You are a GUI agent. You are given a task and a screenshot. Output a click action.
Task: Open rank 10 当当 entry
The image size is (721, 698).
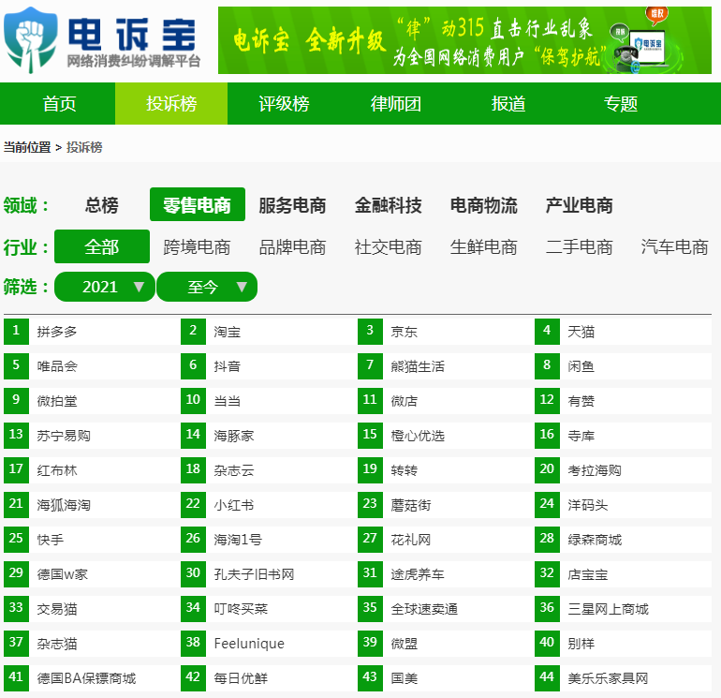click(x=269, y=401)
